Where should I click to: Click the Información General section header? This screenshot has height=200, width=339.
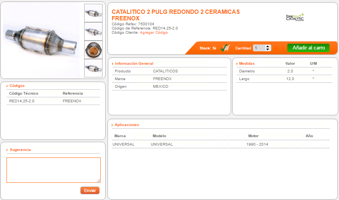[x=132, y=64]
